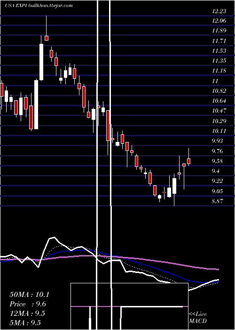Click the 11 price axis label

215,81
